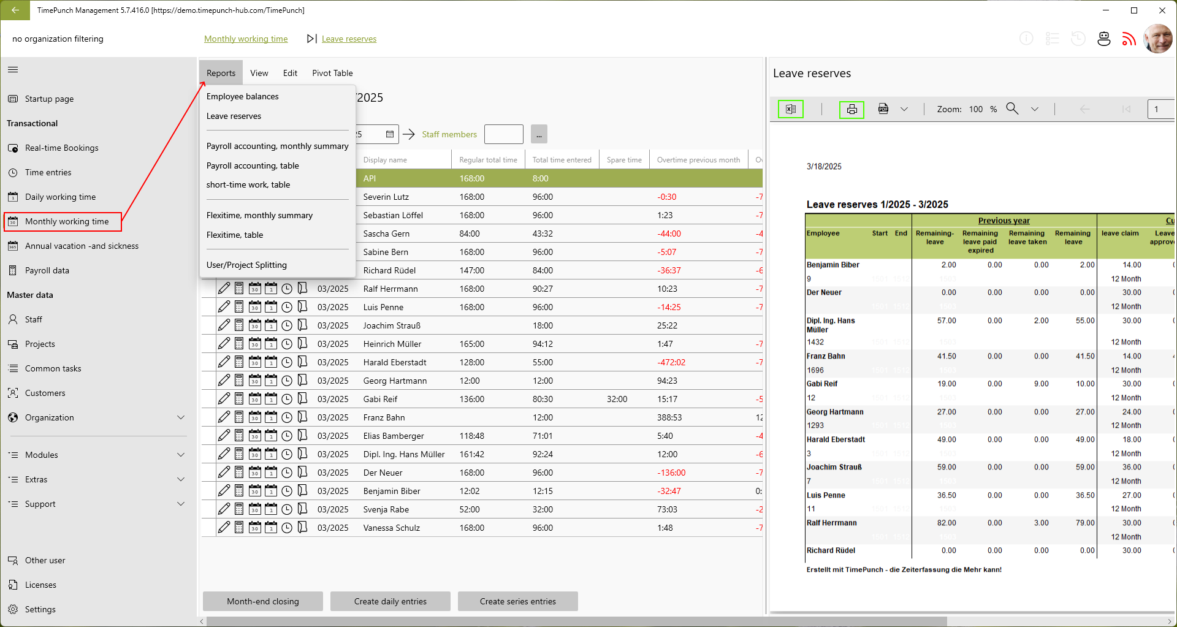Click the red RSS feed icon

point(1129,39)
